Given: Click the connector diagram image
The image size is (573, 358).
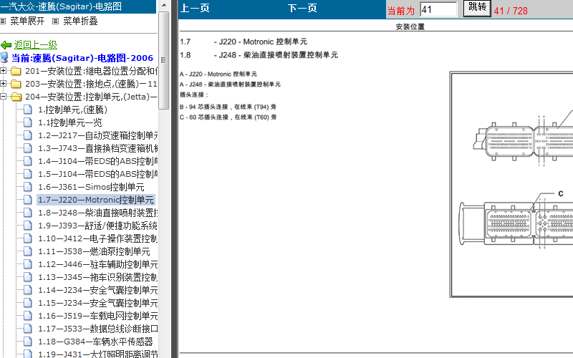Looking at the screenshot, I should pos(511,185).
